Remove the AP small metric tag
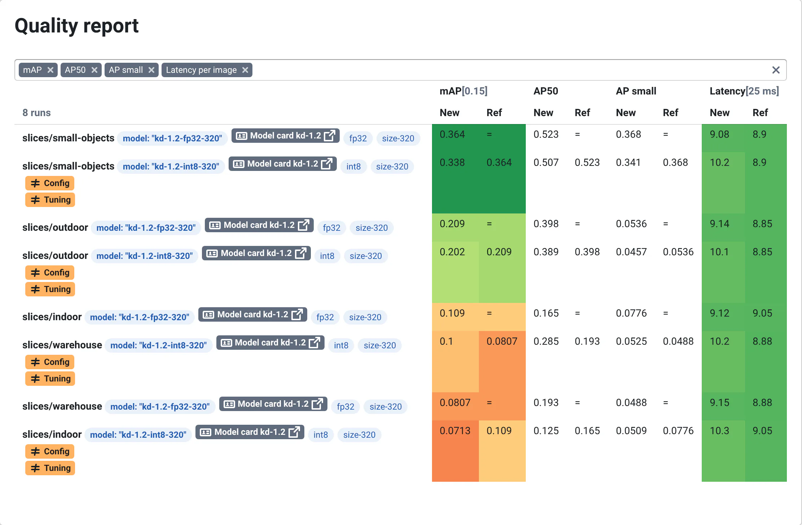802x525 pixels. click(x=151, y=70)
